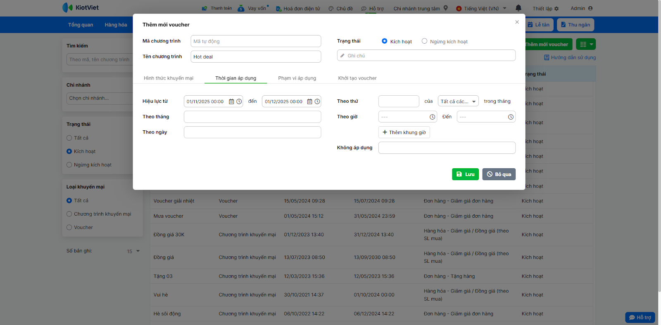Expand 'Tất cả các...' dropdown

pyautogui.click(x=458, y=101)
